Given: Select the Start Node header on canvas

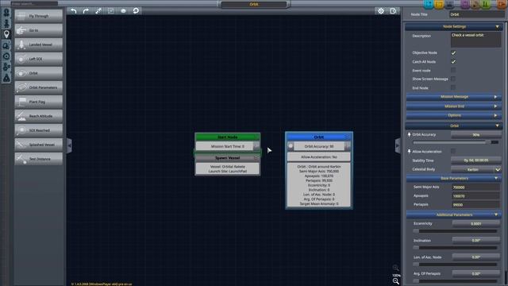Looking at the screenshot, I should pos(228,137).
